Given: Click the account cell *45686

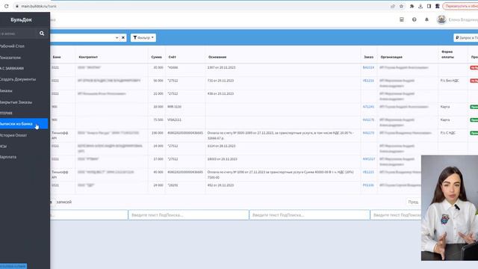Looking at the screenshot, I should 173,67.
